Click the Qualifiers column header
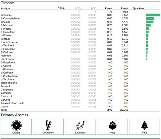The image size is (161, 139). 138,8
